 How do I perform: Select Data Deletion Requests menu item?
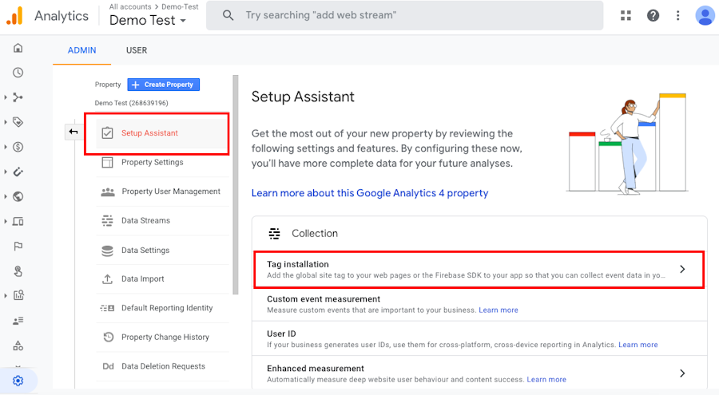(x=162, y=366)
